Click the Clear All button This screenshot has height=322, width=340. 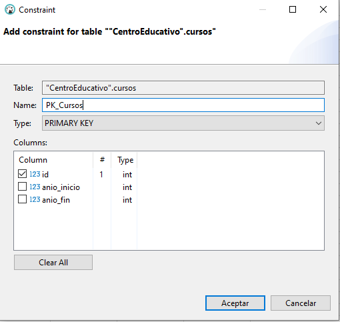(53, 263)
